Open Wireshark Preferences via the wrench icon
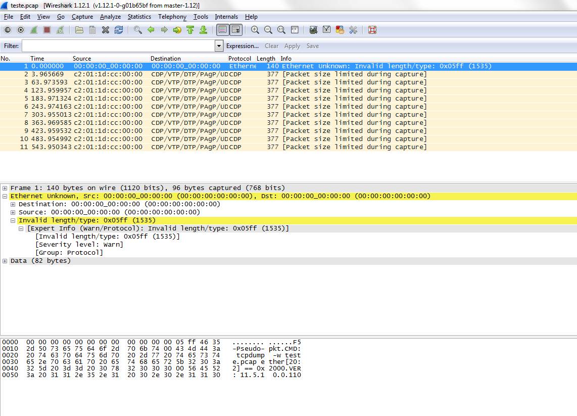Image resolution: width=577 pixels, height=416 pixels. (353, 30)
